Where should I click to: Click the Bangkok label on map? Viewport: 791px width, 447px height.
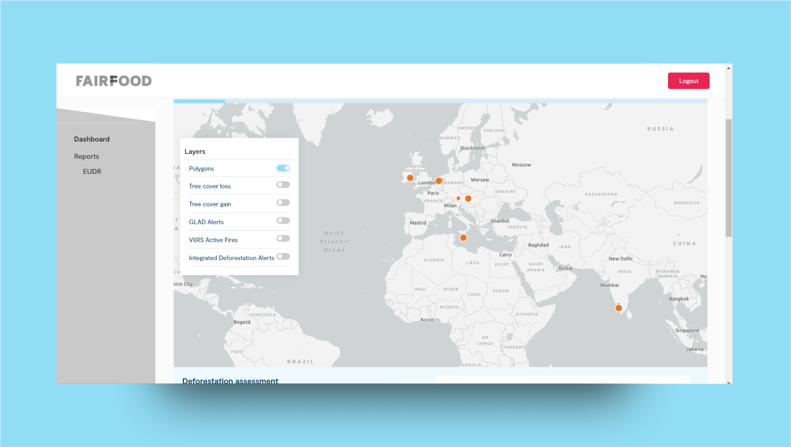(679, 299)
